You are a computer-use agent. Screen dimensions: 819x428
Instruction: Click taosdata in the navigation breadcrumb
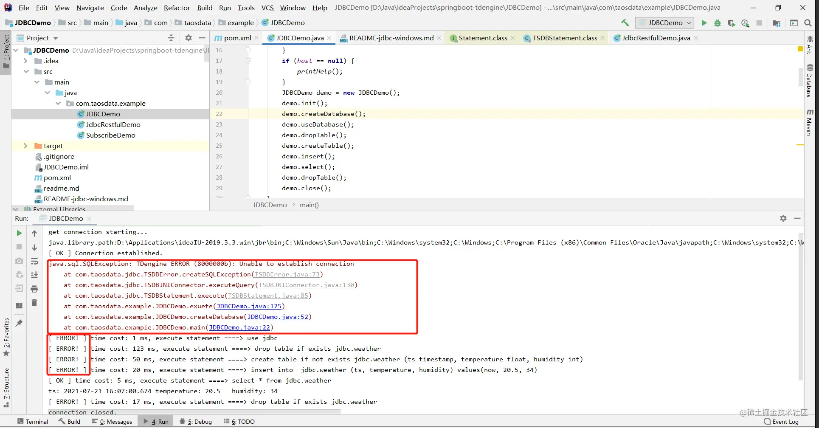click(197, 23)
